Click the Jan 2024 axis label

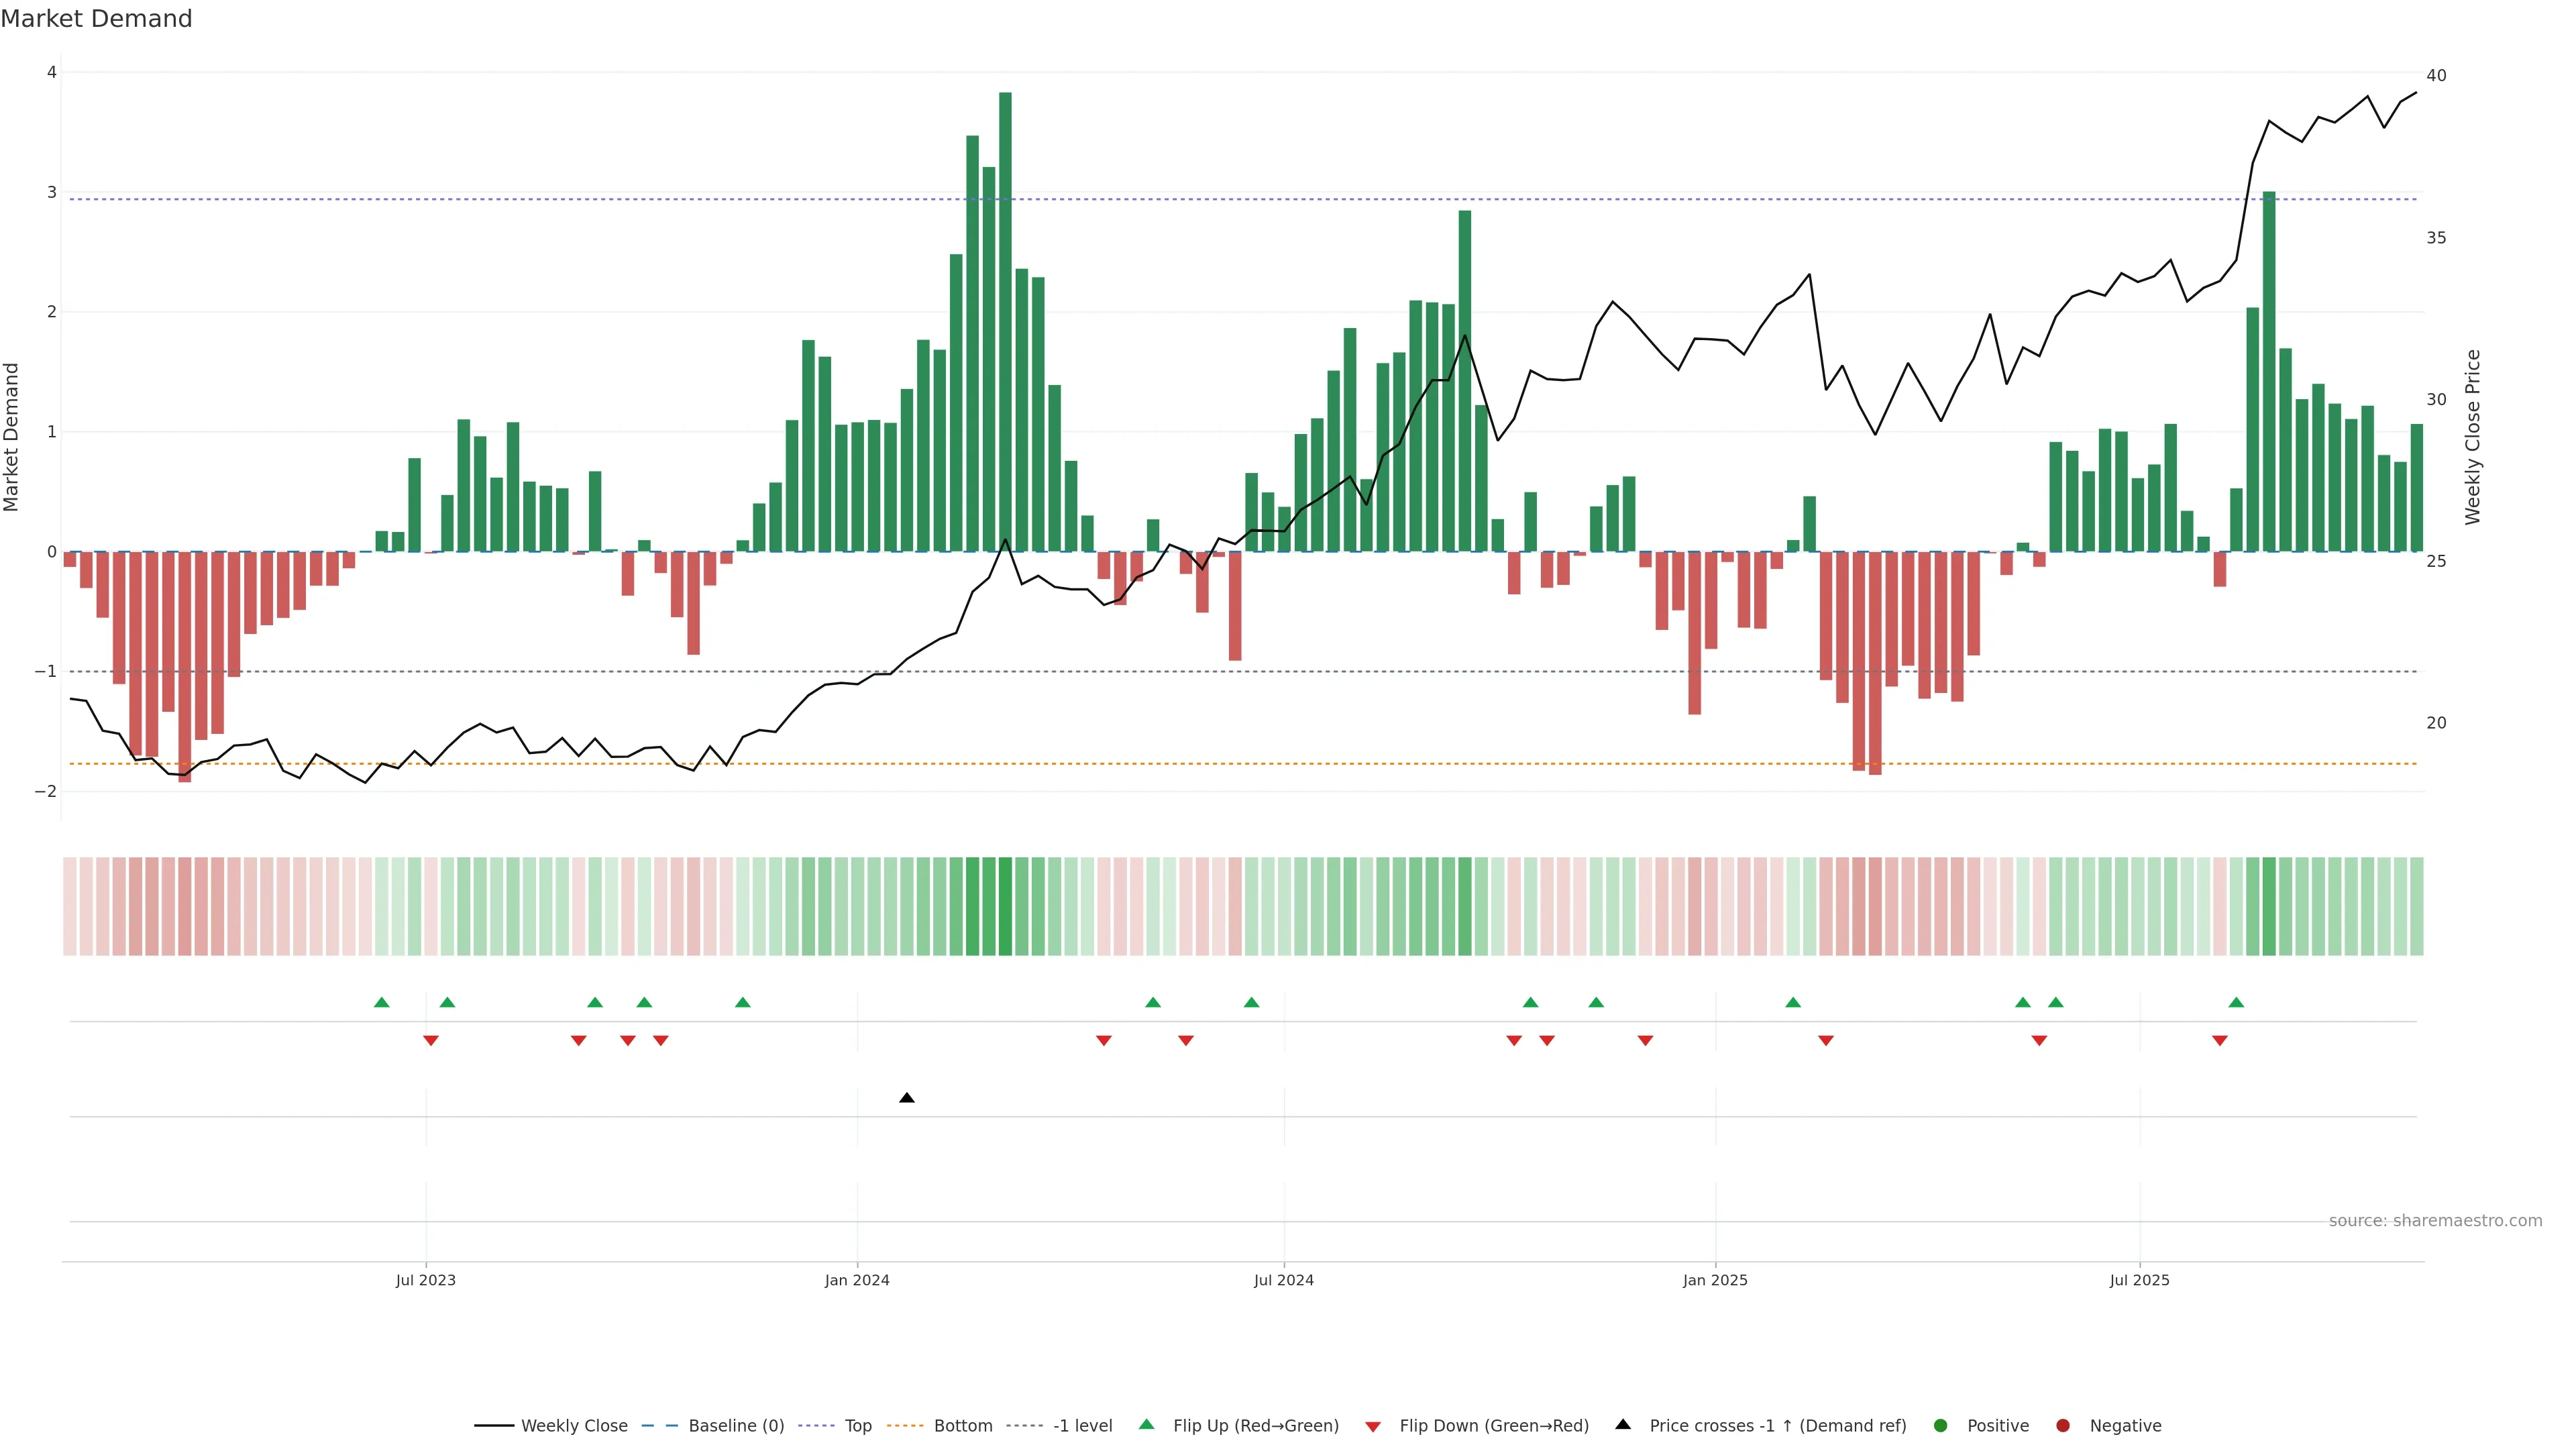pyautogui.click(x=857, y=1280)
